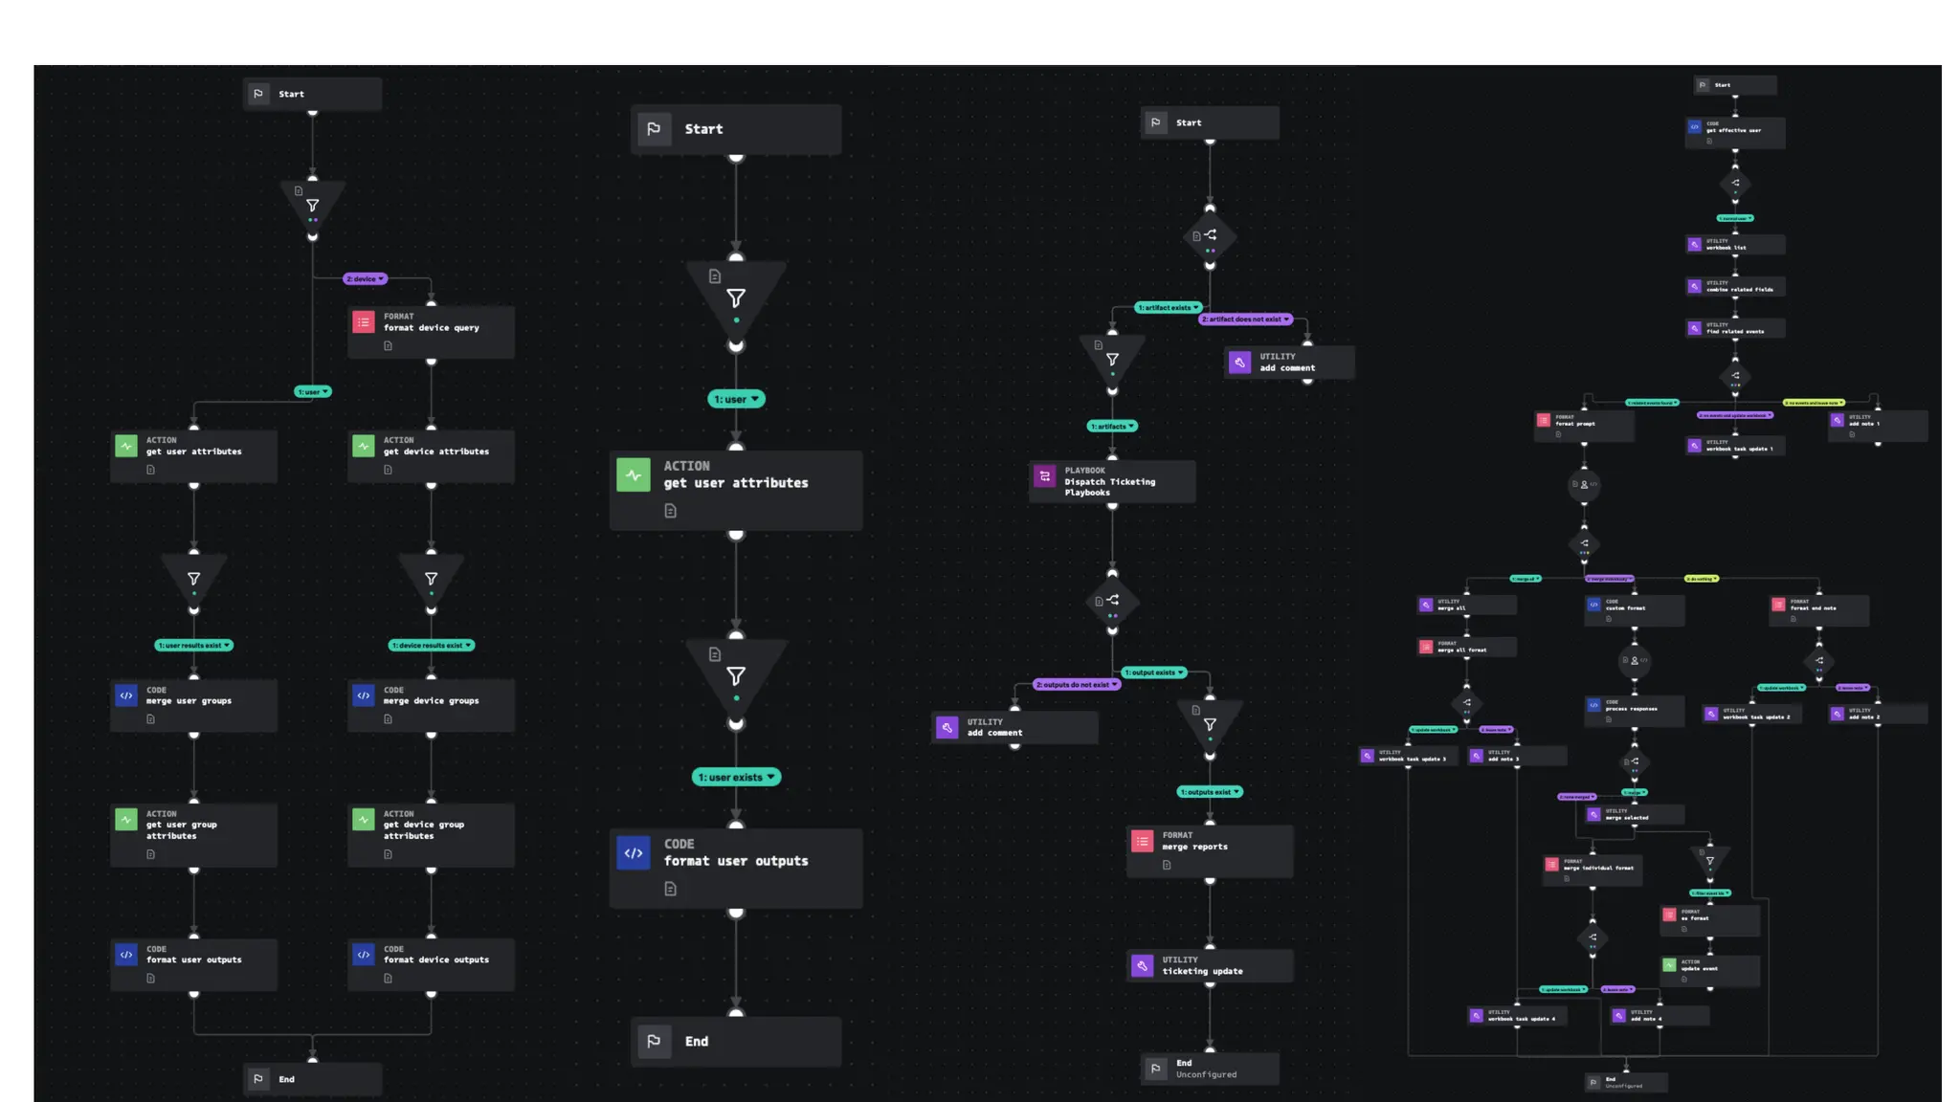Click the large Start block in second playbook

pos(736,129)
